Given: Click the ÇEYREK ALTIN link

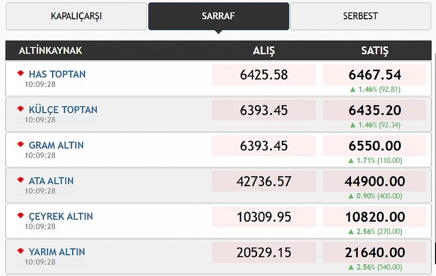Looking at the screenshot, I should 60,216.
